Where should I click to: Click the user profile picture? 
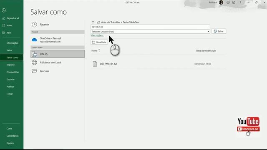pos(221,2)
